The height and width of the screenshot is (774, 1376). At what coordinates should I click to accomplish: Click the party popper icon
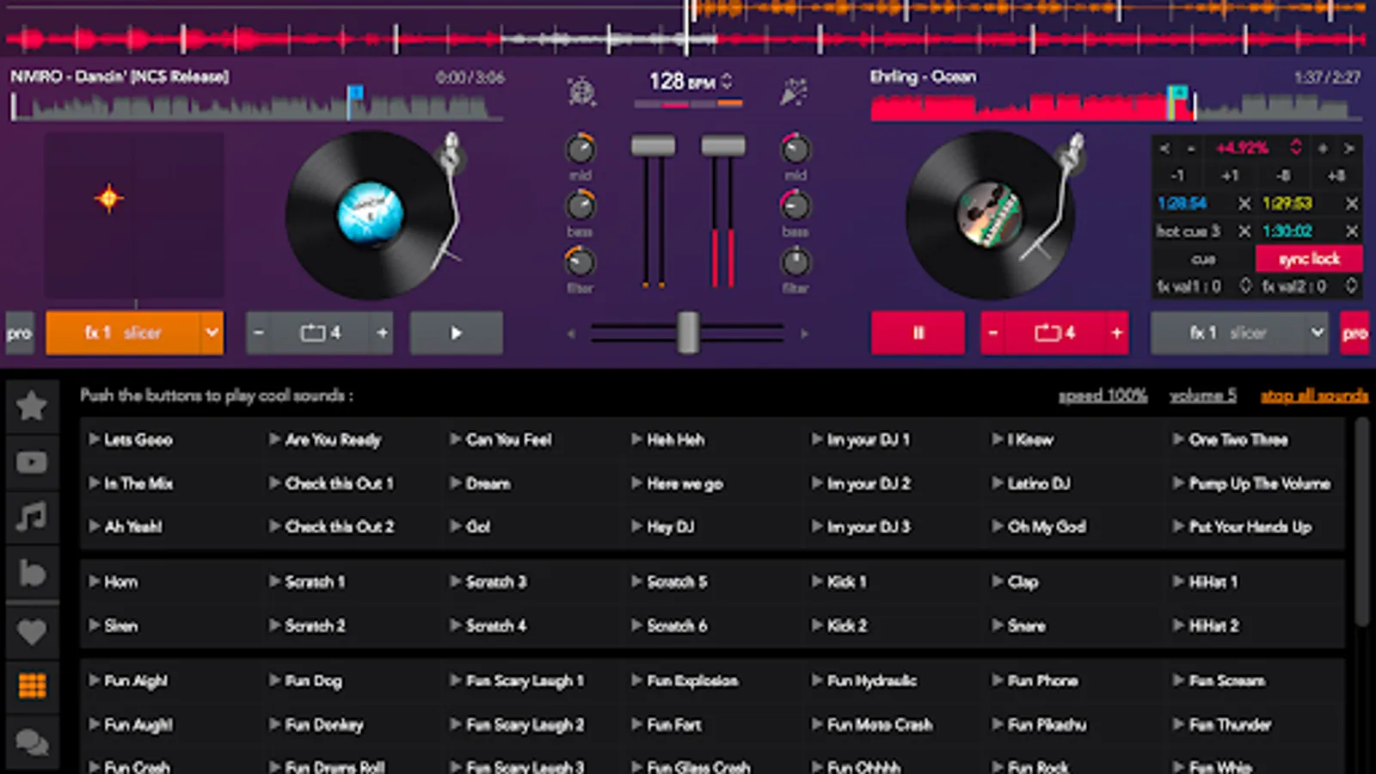coord(793,91)
